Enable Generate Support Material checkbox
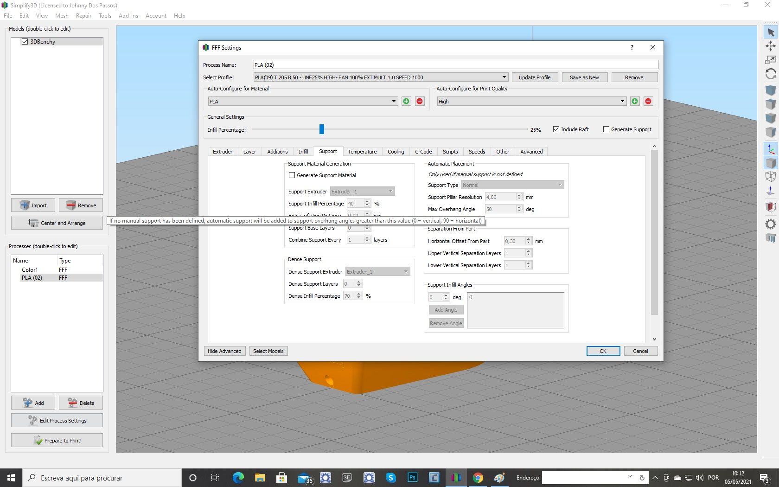This screenshot has width=779, height=487. tap(292, 175)
